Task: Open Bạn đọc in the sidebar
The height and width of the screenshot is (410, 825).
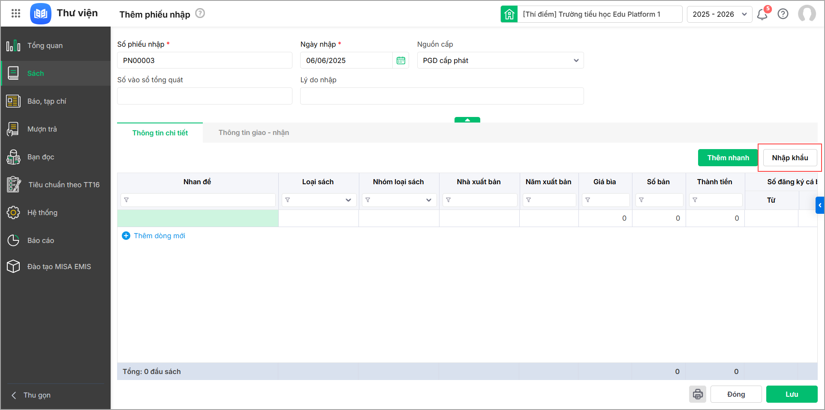Action: [x=56, y=157]
